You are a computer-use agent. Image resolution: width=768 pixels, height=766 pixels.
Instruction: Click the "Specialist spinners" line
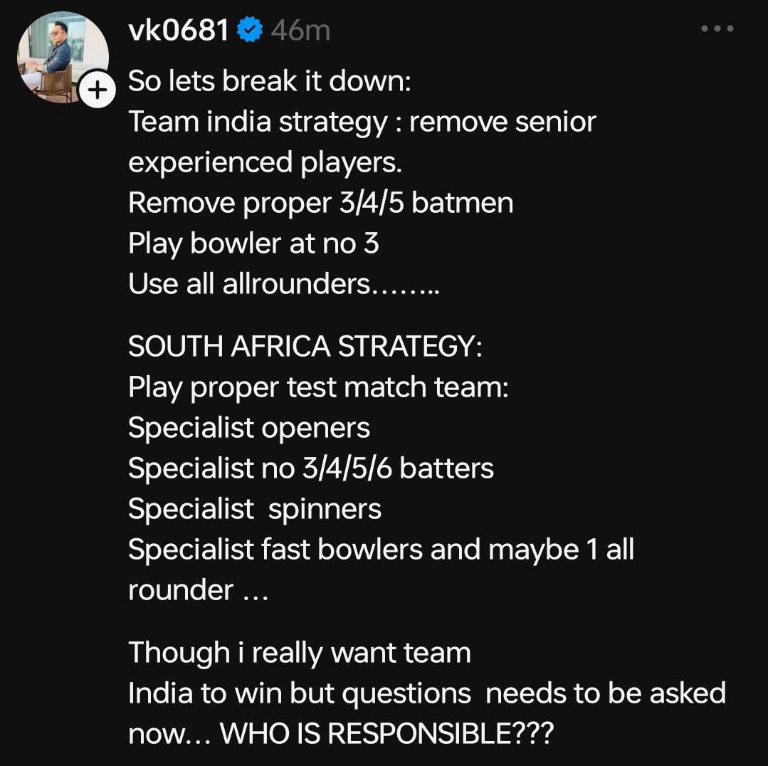[254, 509]
